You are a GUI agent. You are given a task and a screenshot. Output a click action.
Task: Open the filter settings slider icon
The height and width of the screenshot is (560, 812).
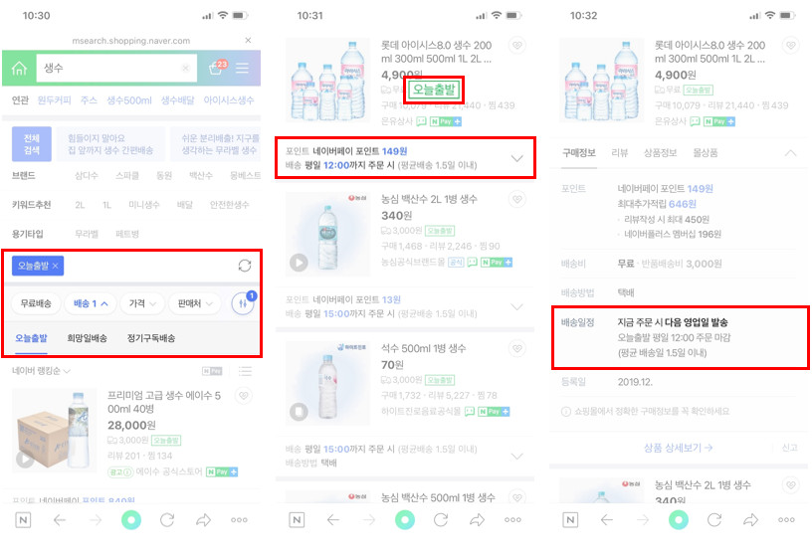[x=243, y=303]
